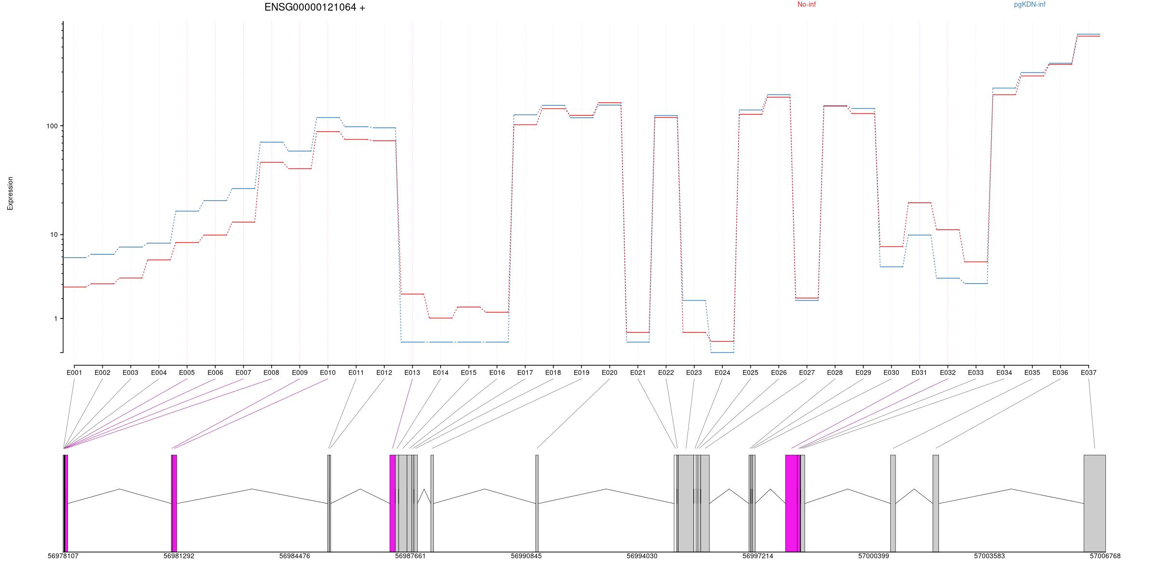Screen dimensions: 1158x579
Task: Select exon bin label E021
Action: 638,372
